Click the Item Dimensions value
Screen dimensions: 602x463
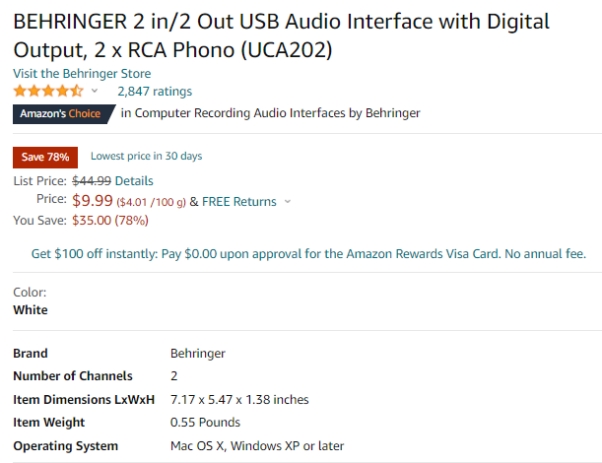tap(239, 400)
